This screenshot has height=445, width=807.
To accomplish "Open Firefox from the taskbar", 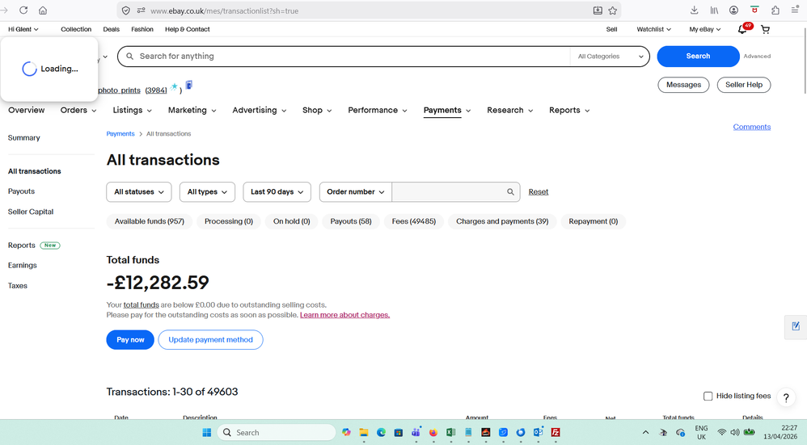I will [x=433, y=432].
